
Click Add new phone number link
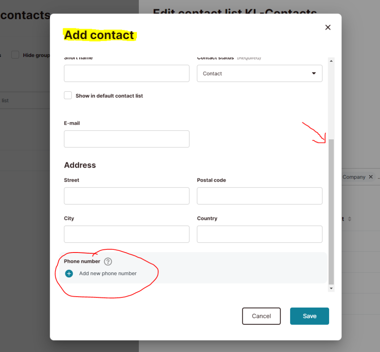click(x=108, y=274)
